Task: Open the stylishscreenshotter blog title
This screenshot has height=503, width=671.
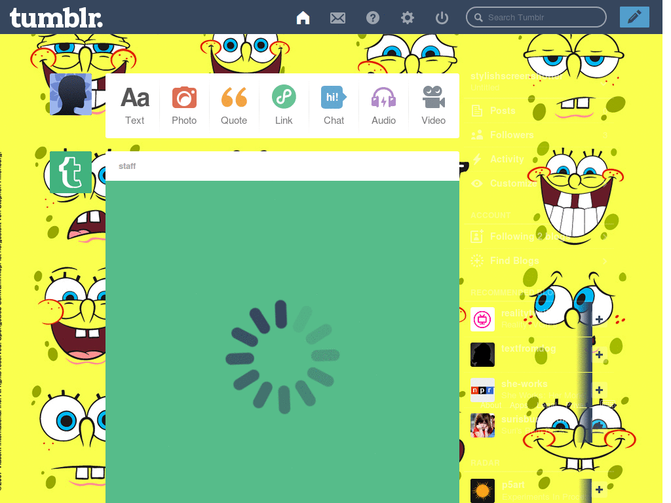Action: pos(516,76)
